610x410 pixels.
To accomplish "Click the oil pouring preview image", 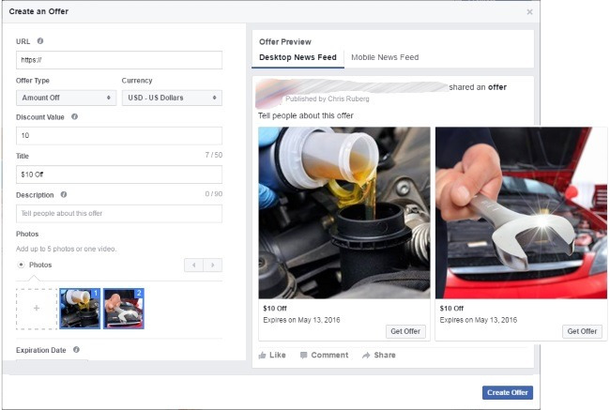I will tap(344, 213).
